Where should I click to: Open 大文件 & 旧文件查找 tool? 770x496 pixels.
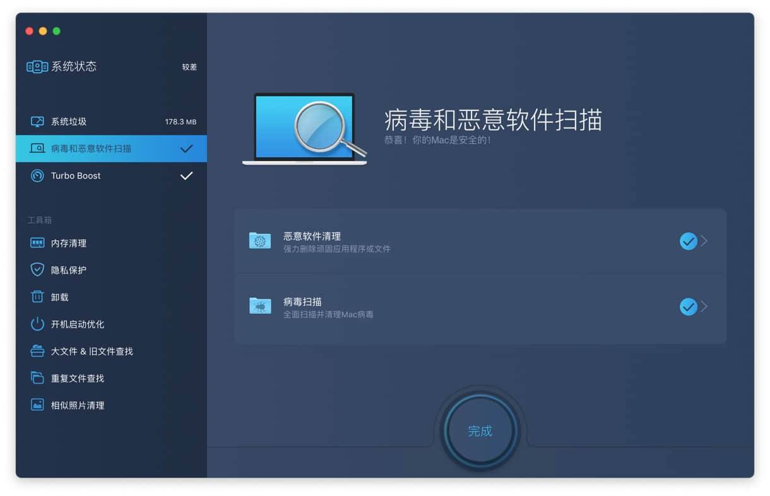point(111,351)
